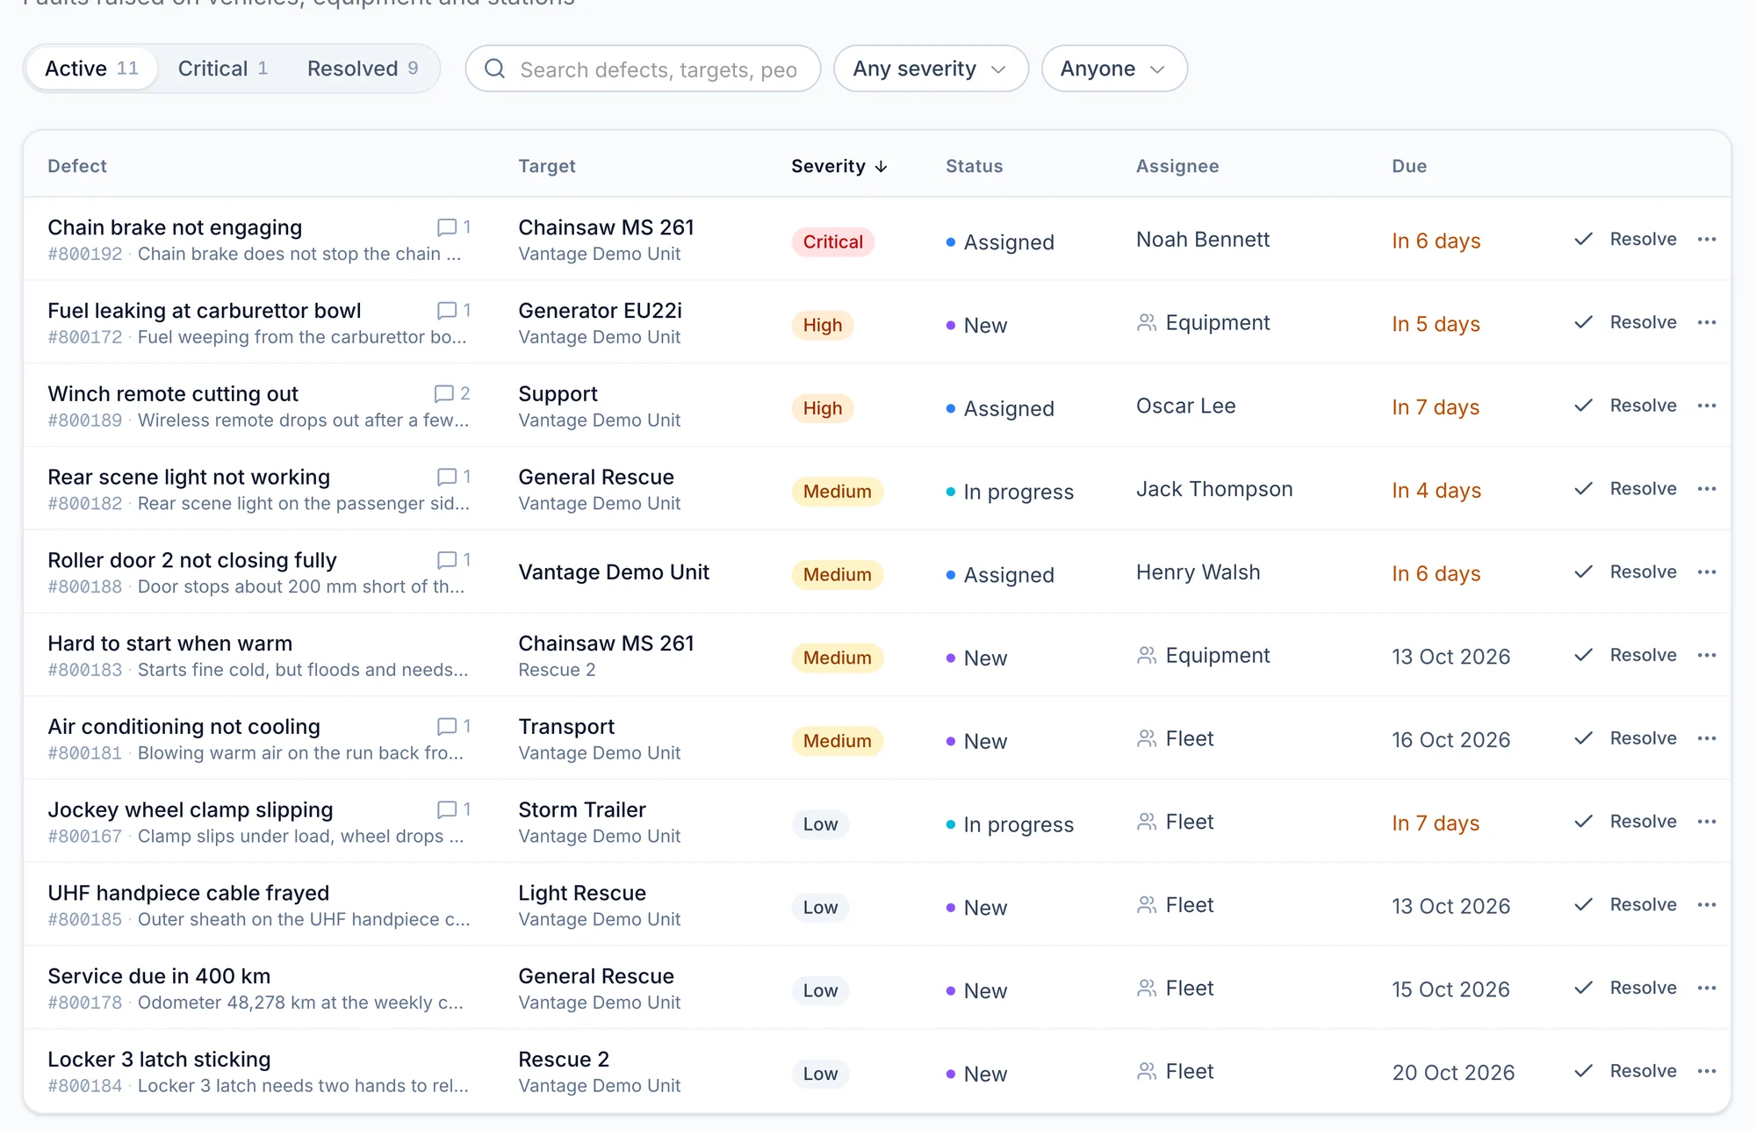This screenshot has height=1129, width=1756.
Task: Open the Anyone assignee dropdown
Action: pyautogui.click(x=1114, y=68)
